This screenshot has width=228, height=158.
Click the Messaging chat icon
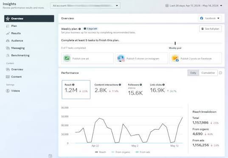[x=8, y=48]
